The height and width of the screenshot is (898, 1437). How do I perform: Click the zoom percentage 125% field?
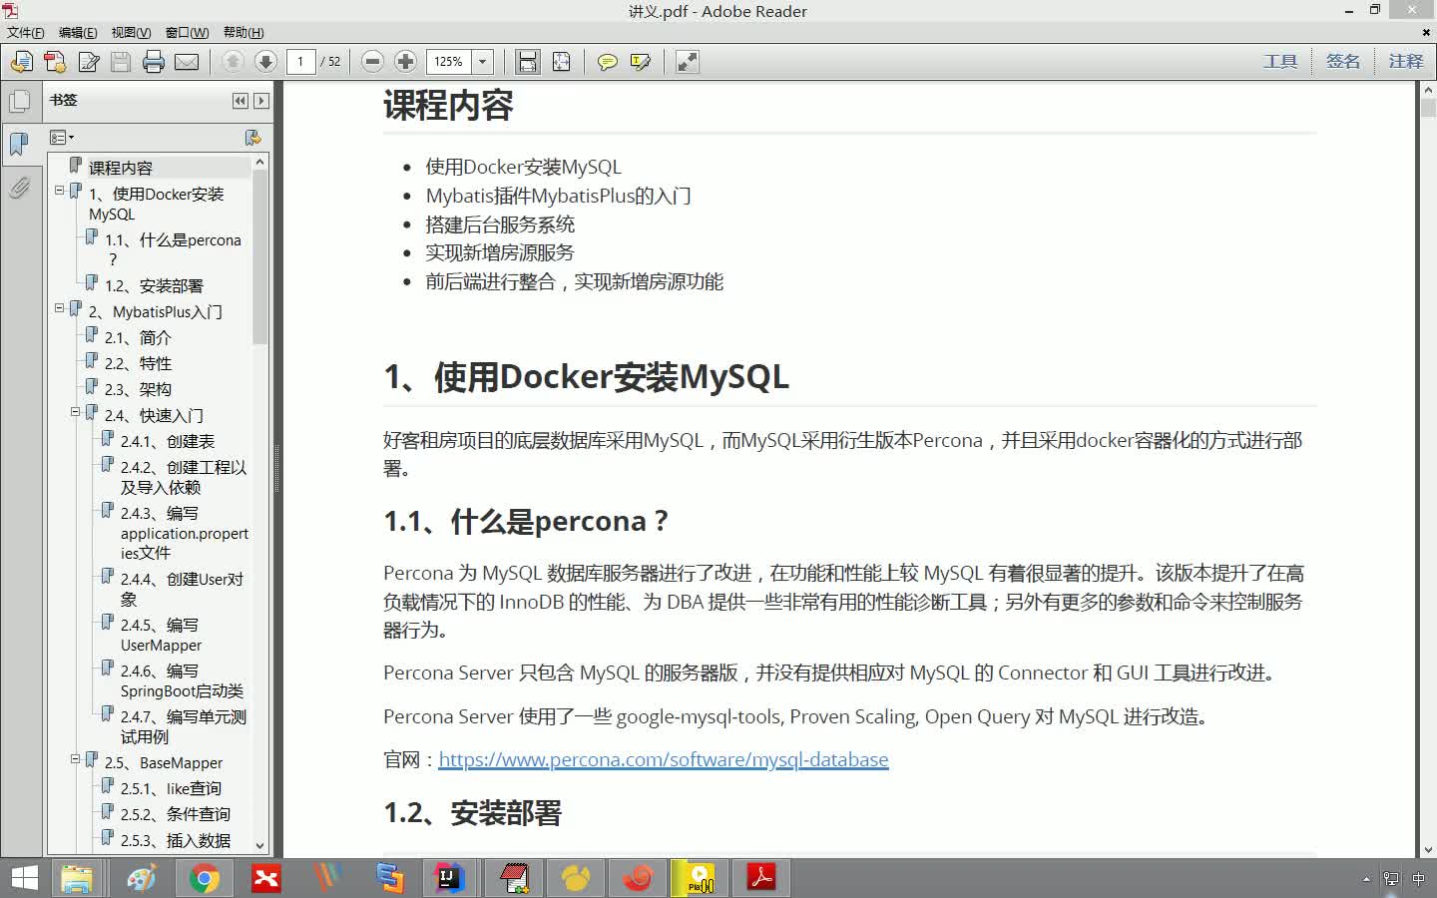click(x=449, y=62)
